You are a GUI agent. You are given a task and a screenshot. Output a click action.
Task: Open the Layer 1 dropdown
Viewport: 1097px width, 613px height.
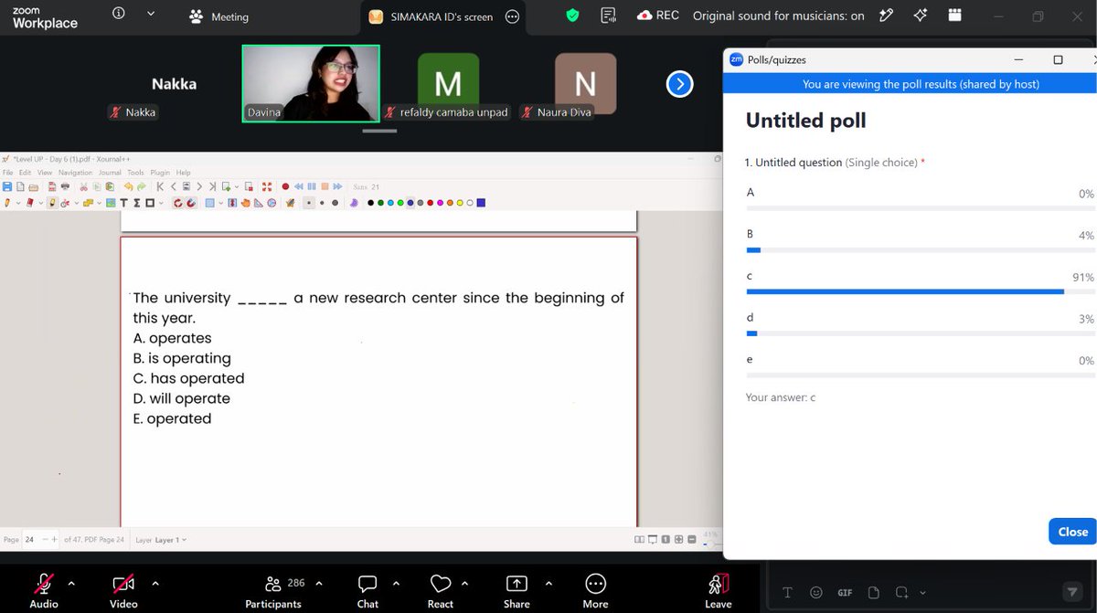[170, 540]
